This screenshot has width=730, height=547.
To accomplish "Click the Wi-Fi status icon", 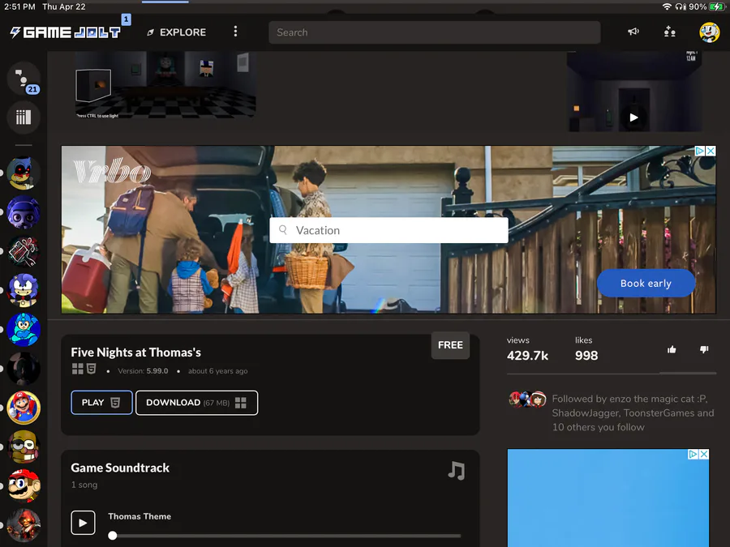I will coord(667,6).
